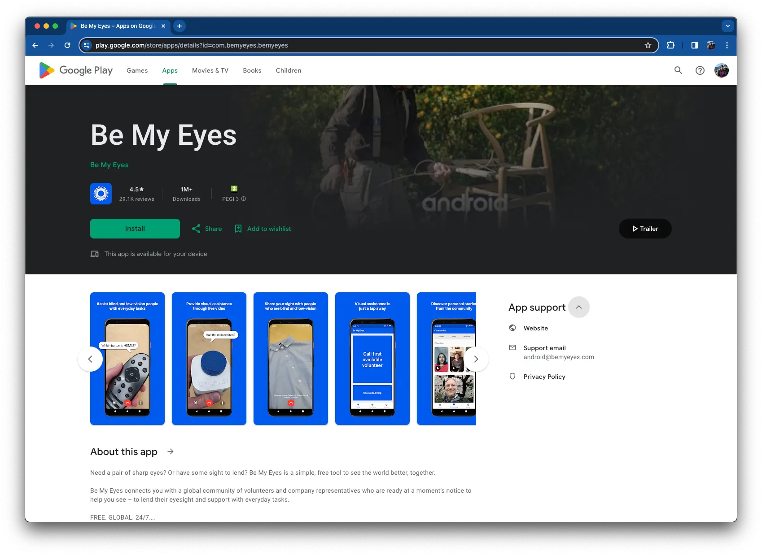Screen dimensions: 762x555
Task: Click the android@bemyeyes.com address
Action: click(x=559, y=357)
